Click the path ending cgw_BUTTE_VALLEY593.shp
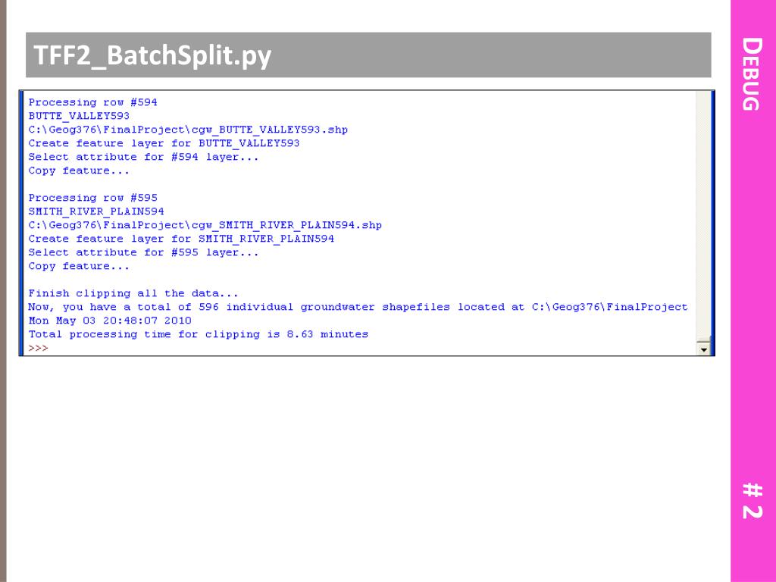Image resolution: width=776 pixels, height=582 pixels. tap(188, 130)
